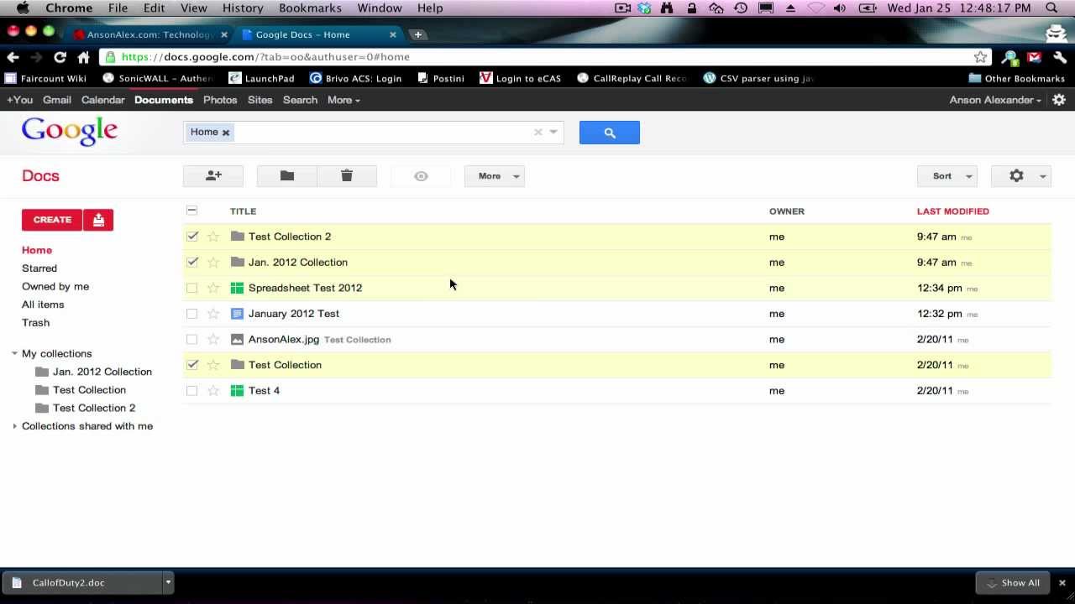1075x604 pixels.
Task: Open the Sort dropdown
Action: [947, 176]
